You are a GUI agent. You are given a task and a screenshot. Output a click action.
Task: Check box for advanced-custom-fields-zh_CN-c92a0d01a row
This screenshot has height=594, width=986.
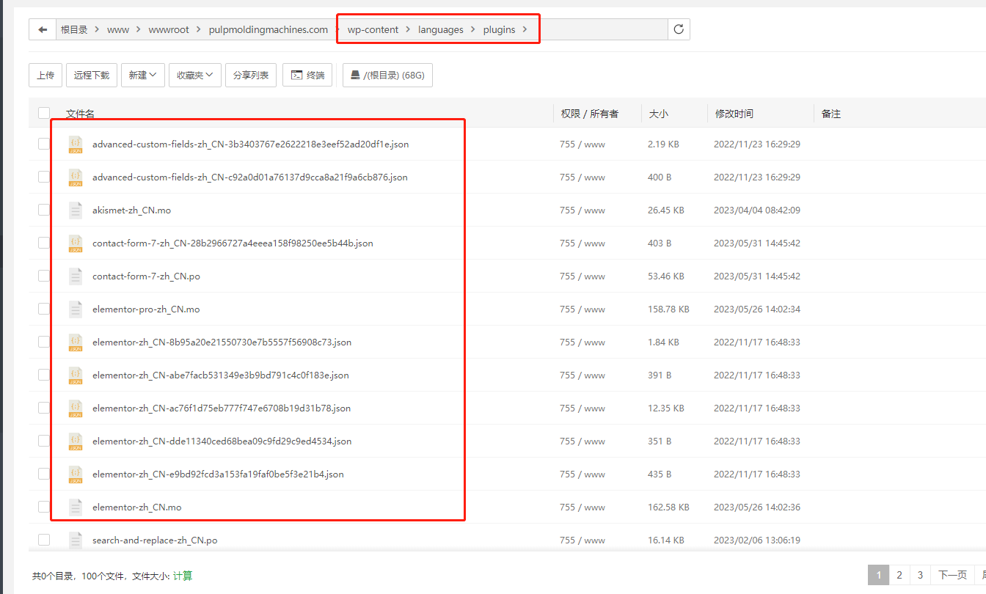44,177
